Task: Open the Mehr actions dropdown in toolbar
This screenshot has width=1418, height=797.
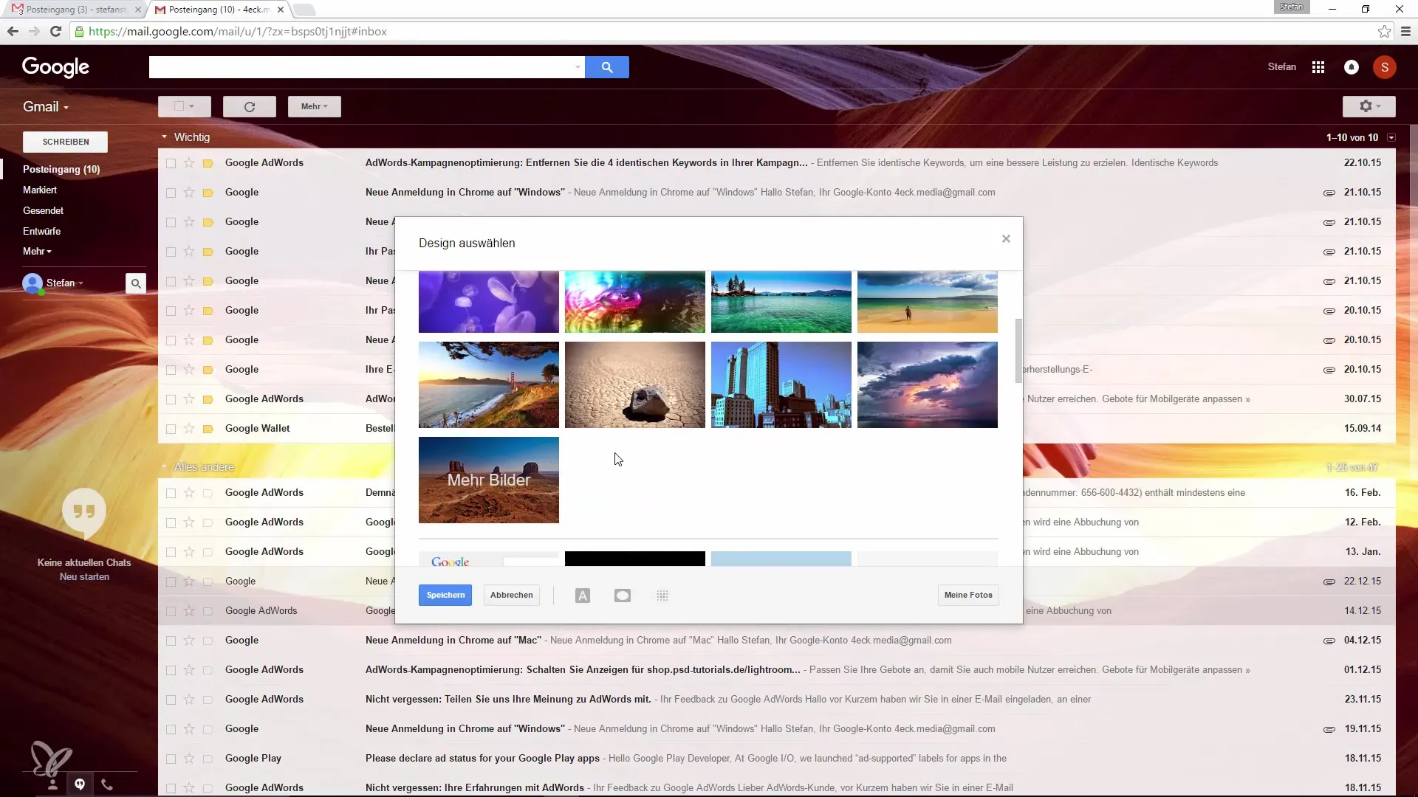Action: (x=315, y=107)
